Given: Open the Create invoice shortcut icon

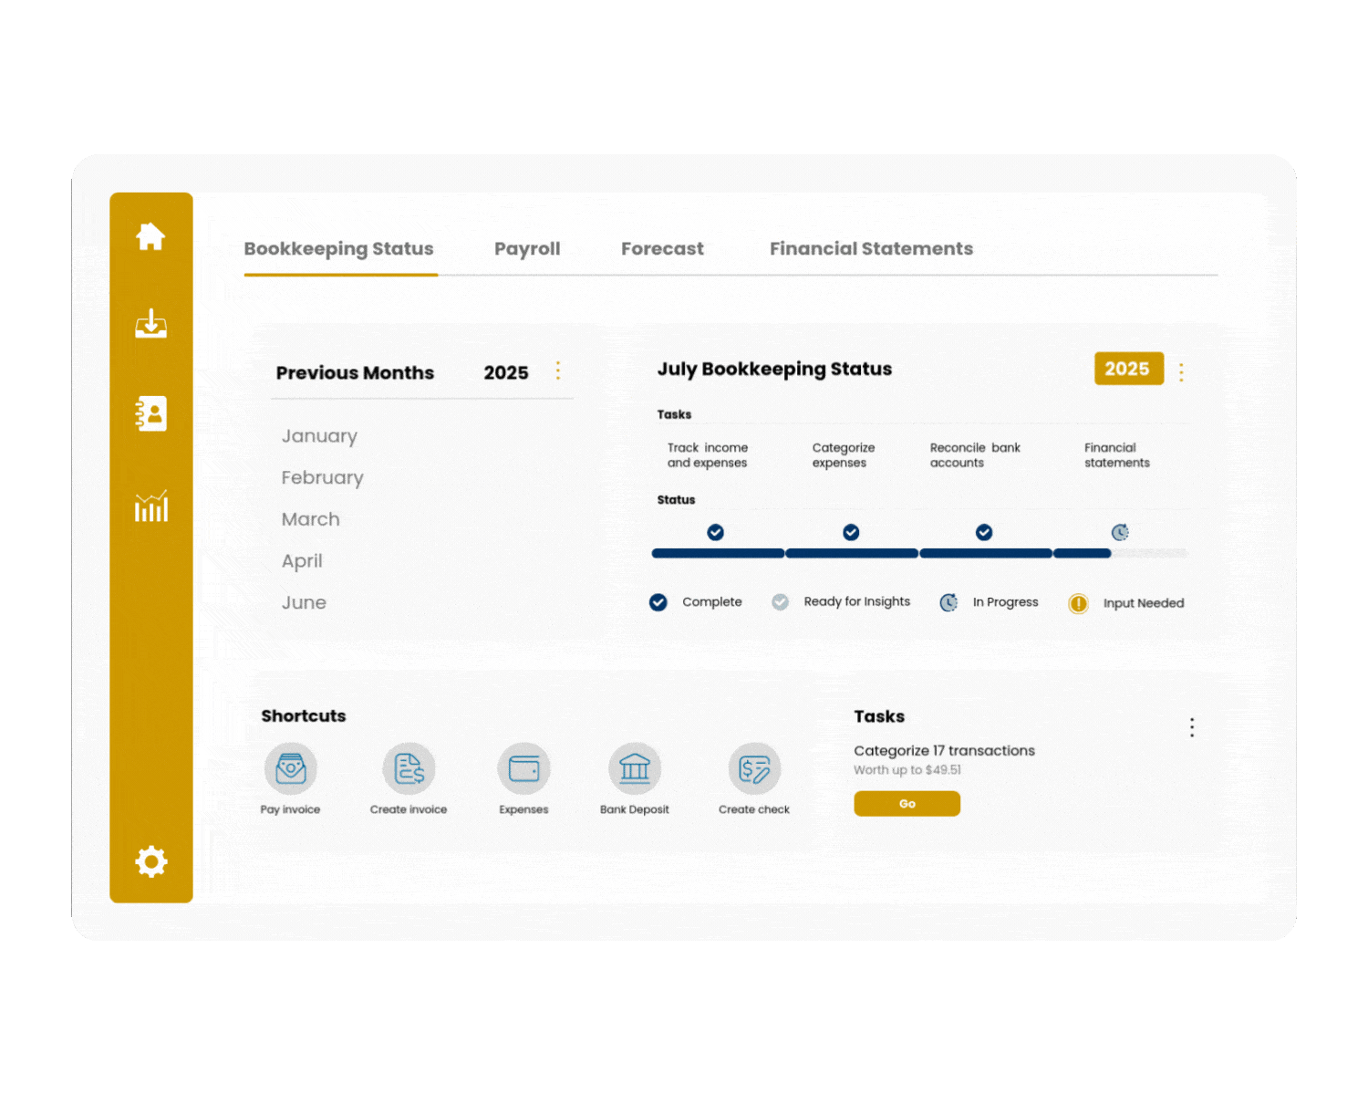Looking at the screenshot, I should tap(408, 769).
